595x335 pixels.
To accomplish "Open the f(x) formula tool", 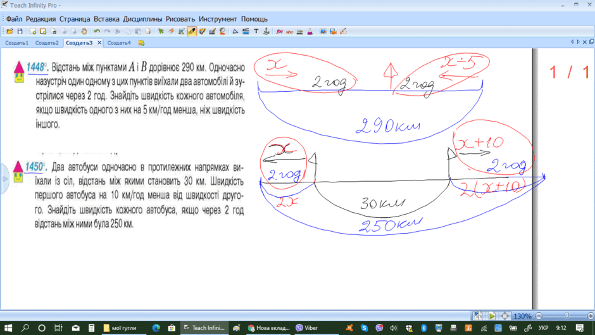I will point(280,32).
